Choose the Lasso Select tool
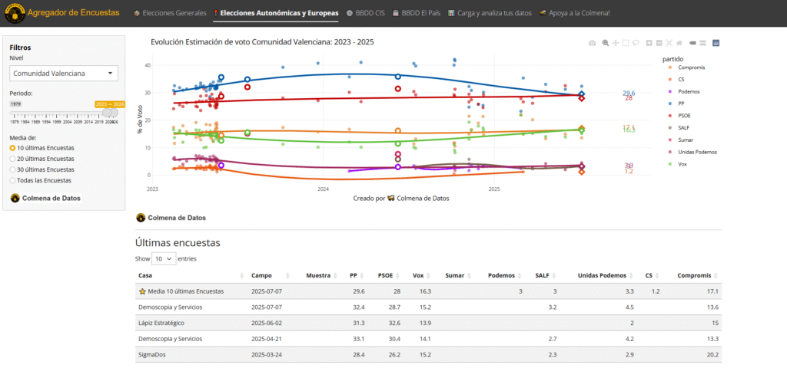 click(636, 43)
